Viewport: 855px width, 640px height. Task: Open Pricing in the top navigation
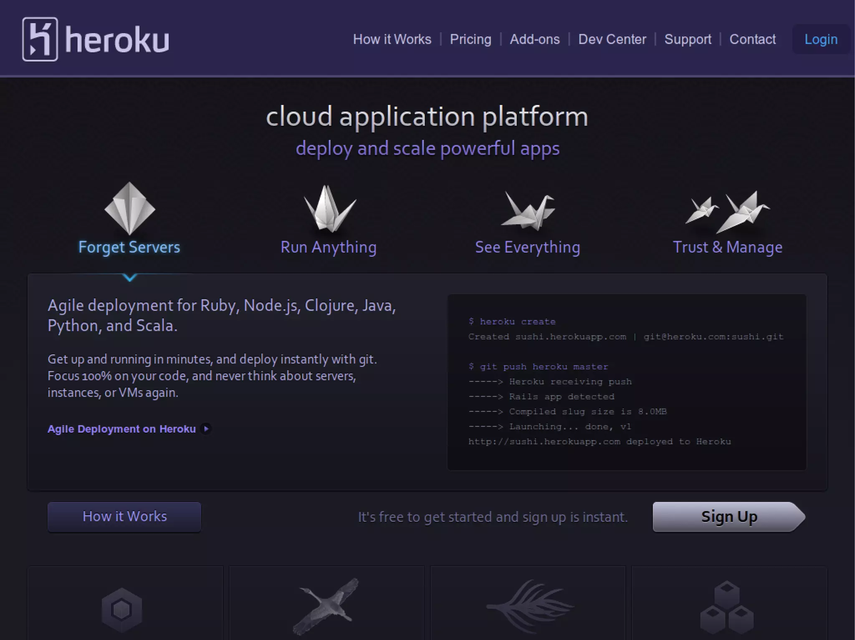471,39
